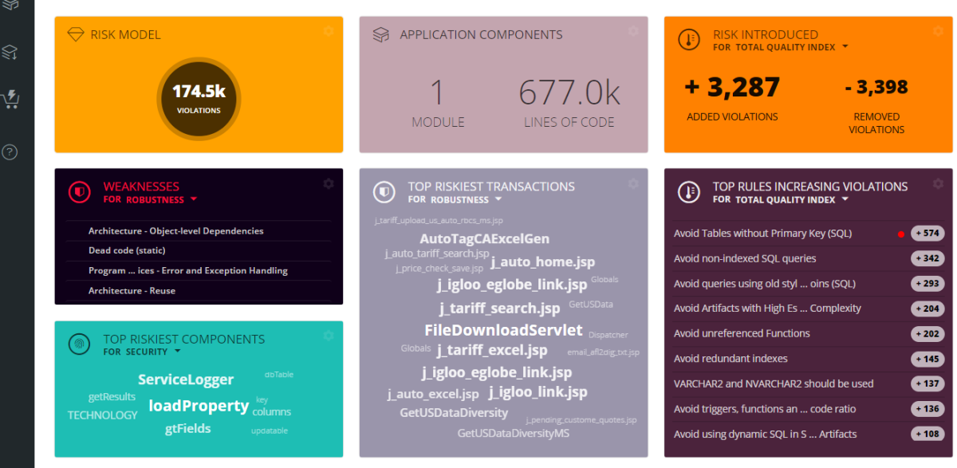
Task: Open settings gear on Risk Model tile
Action: click(x=328, y=31)
